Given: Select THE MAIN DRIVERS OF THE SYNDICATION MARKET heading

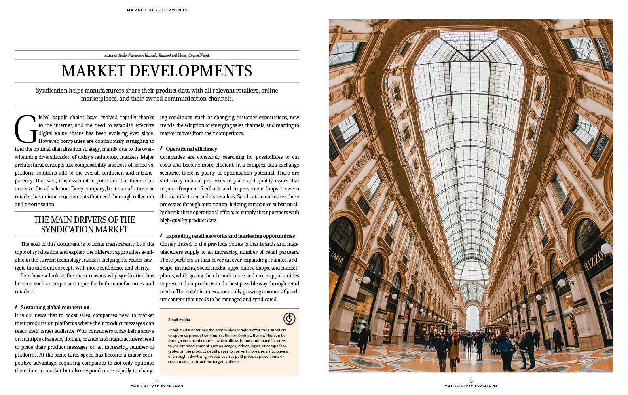Looking at the screenshot, I should 84,224.
